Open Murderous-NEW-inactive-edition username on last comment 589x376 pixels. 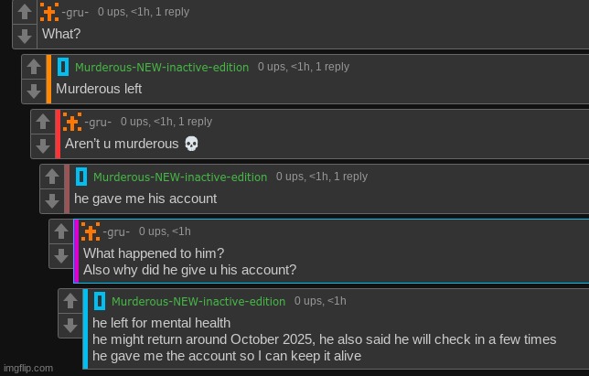coord(198,301)
